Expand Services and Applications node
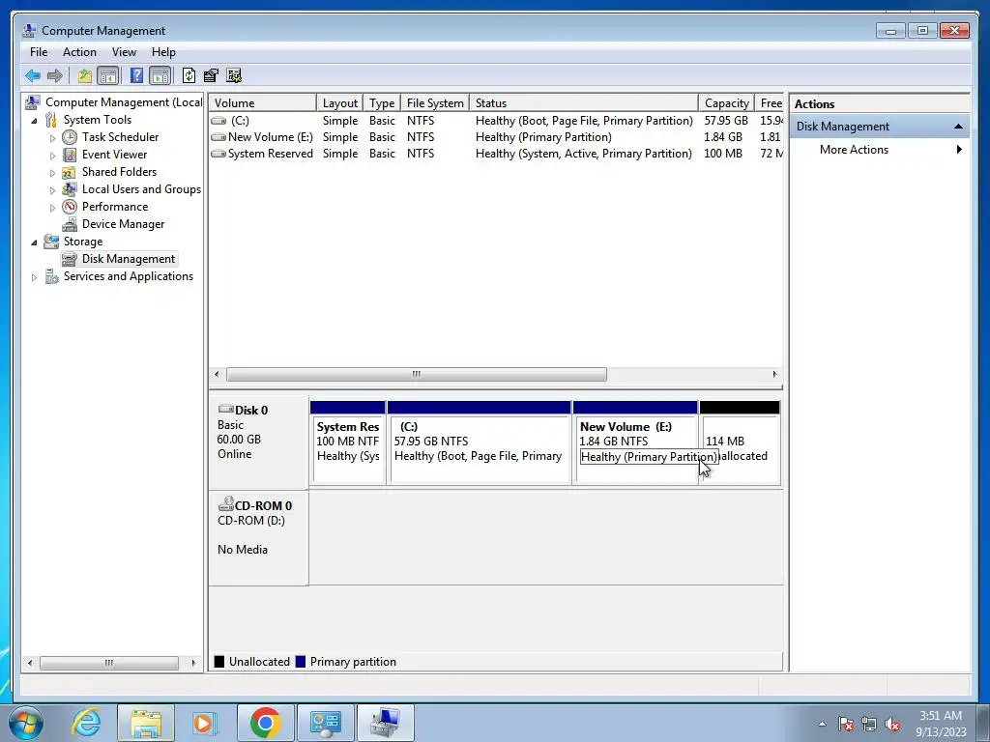Viewport: 990px width, 742px height. point(34,277)
